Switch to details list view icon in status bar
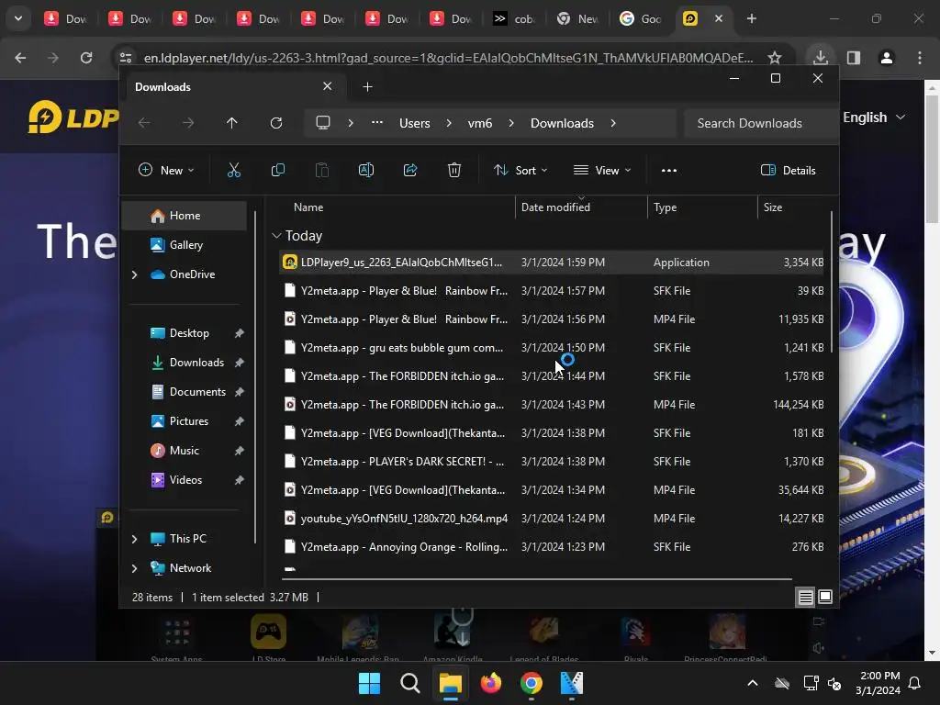 [x=806, y=597]
